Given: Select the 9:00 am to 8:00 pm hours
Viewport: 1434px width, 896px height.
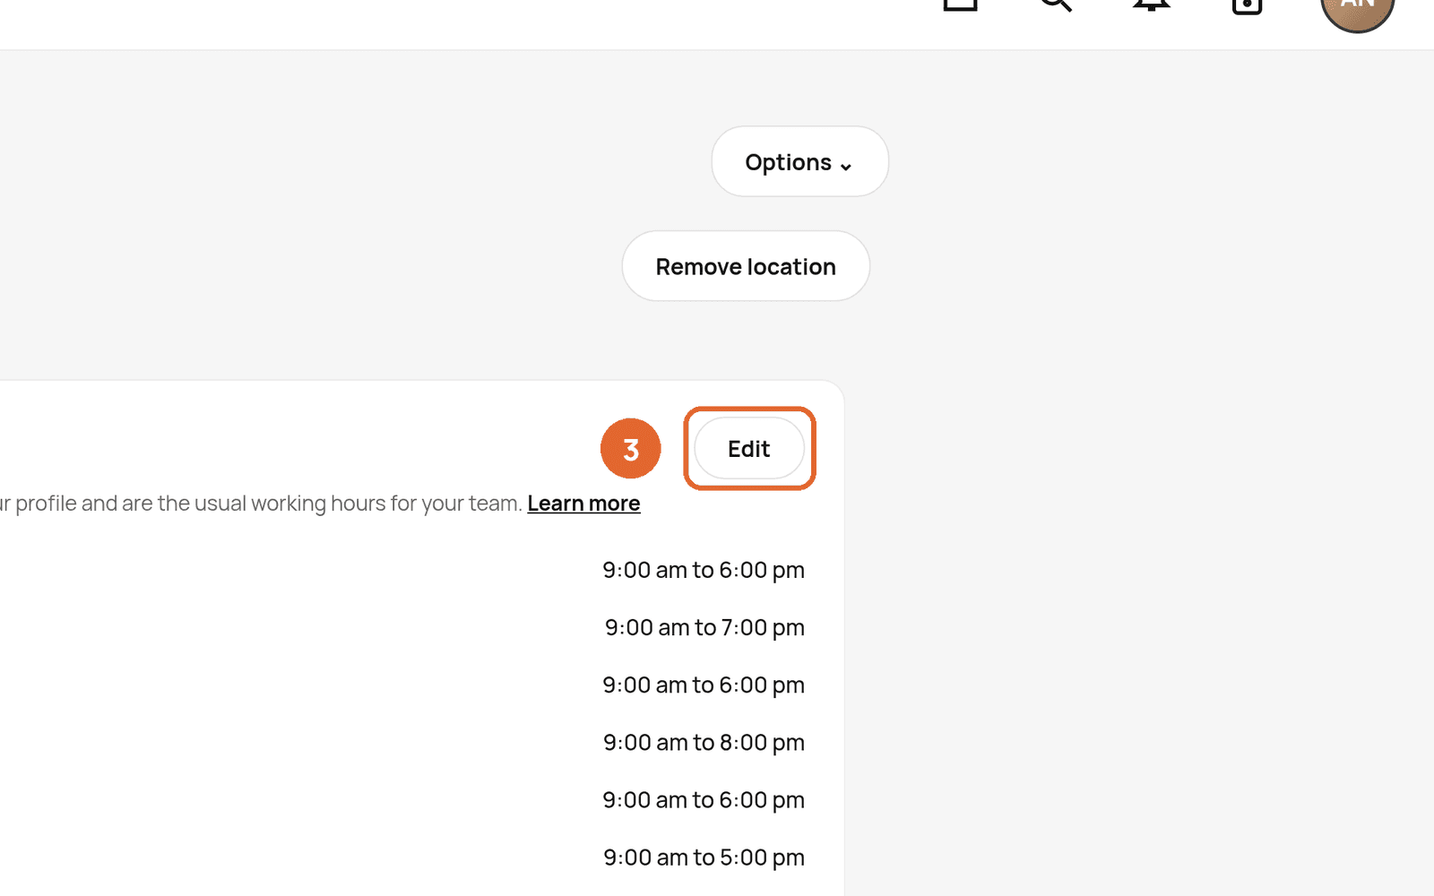Looking at the screenshot, I should (704, 743).
